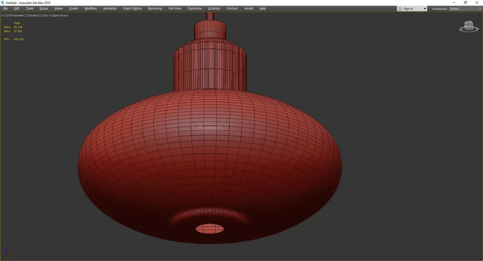Restore down the 3ds Max window
The width and height of the screenshot is (483, 261).
tap(465, 3)
